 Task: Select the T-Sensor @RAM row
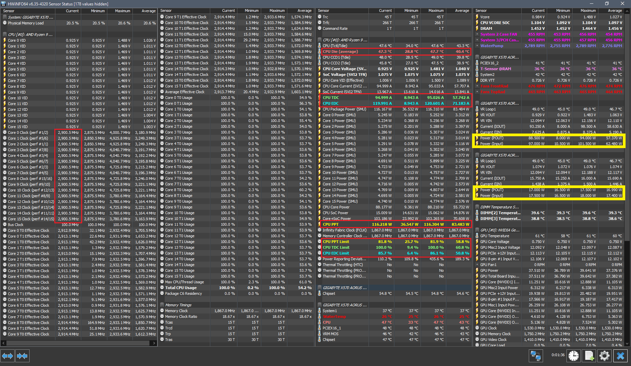point(549,69)
